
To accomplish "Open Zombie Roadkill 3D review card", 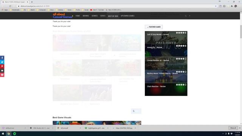I will [166, 63].
